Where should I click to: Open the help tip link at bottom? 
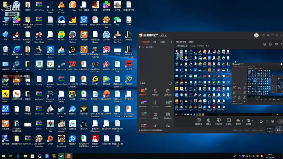[152, 130]
